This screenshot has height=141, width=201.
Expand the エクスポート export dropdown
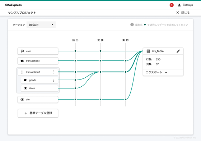click(x=156, y=72)
